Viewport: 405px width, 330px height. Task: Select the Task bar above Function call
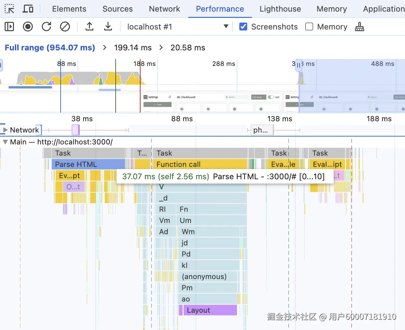click(200, 153)
